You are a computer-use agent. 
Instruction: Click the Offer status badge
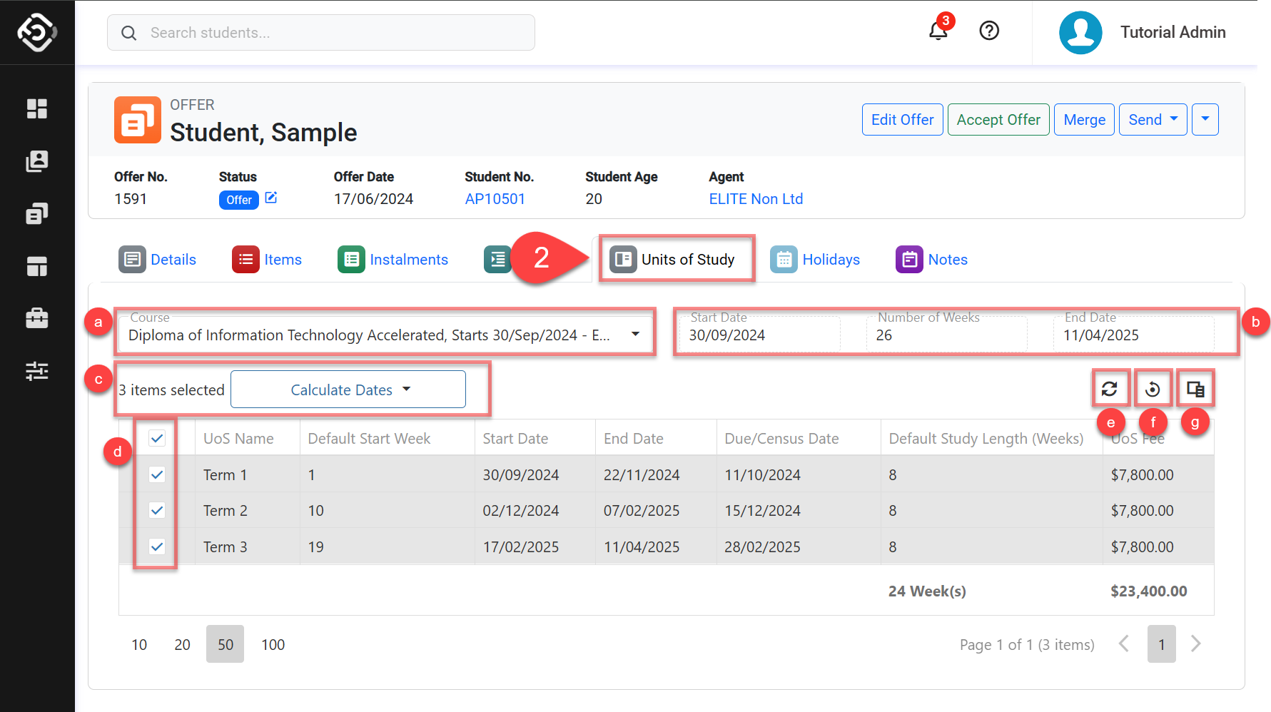239,200
